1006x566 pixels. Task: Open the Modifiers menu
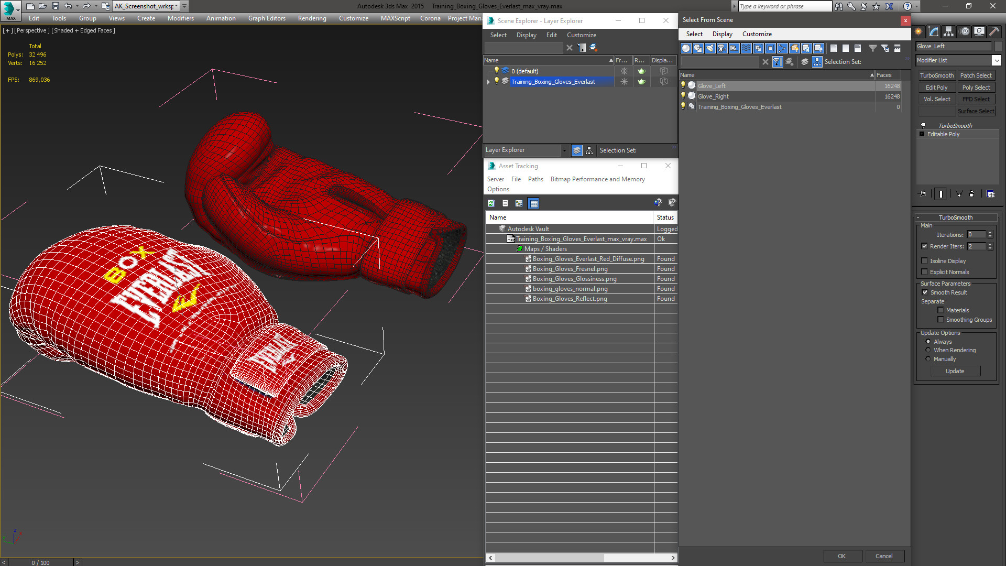click(x=181, y=18)
